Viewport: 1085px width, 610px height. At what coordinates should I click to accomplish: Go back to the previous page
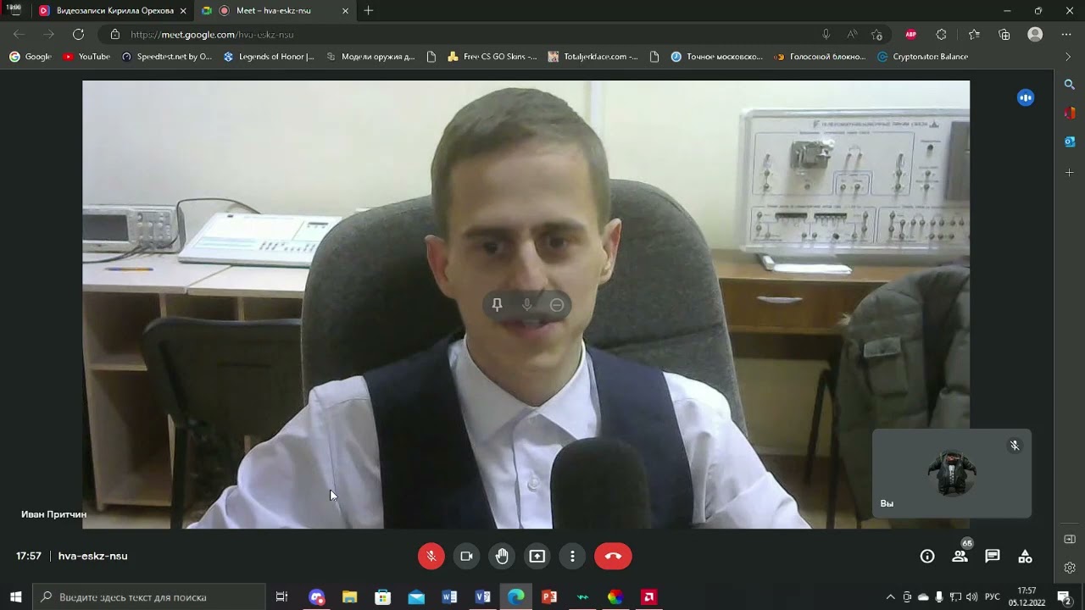19,34
